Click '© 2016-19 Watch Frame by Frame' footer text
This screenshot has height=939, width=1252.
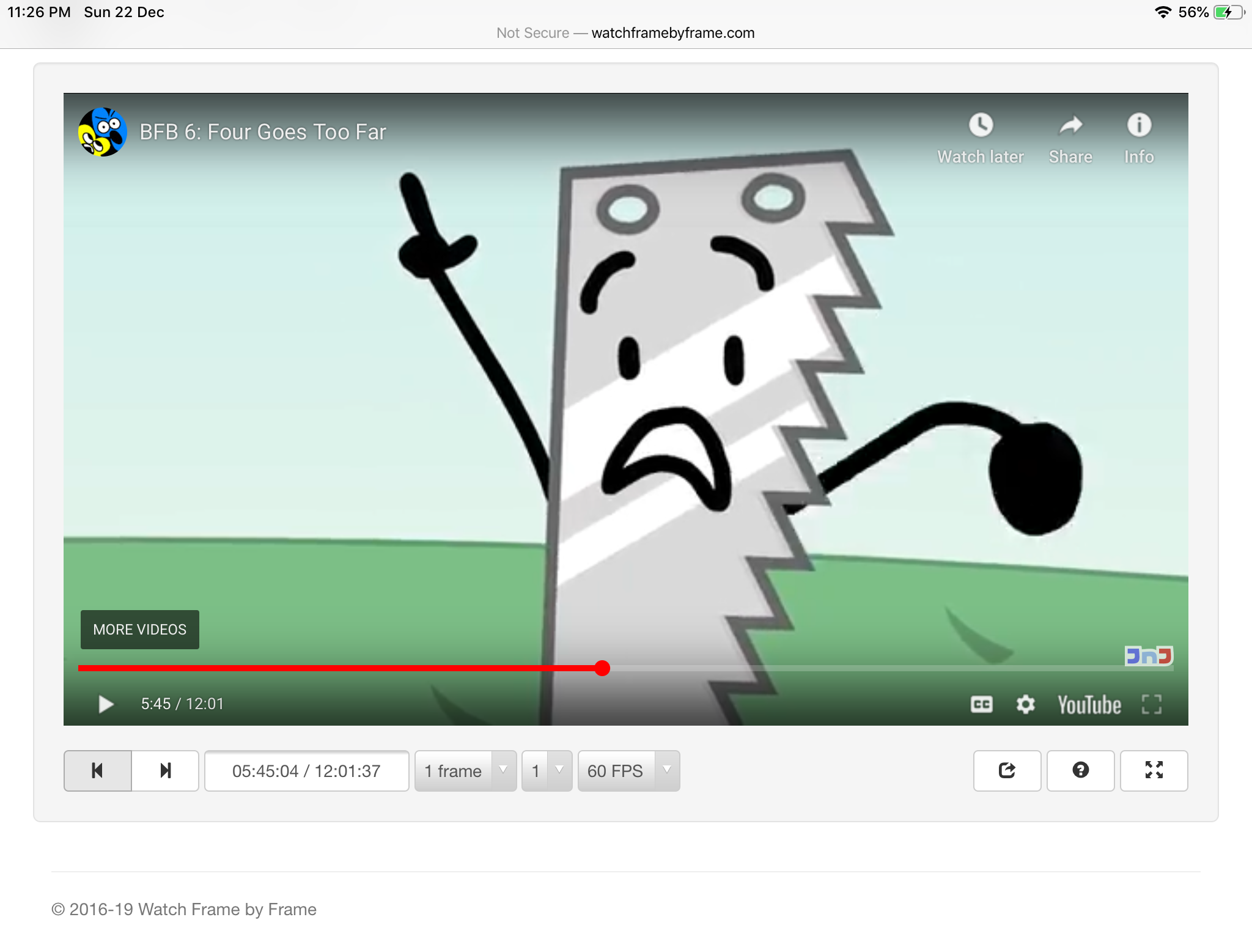[x=184, y=910]
